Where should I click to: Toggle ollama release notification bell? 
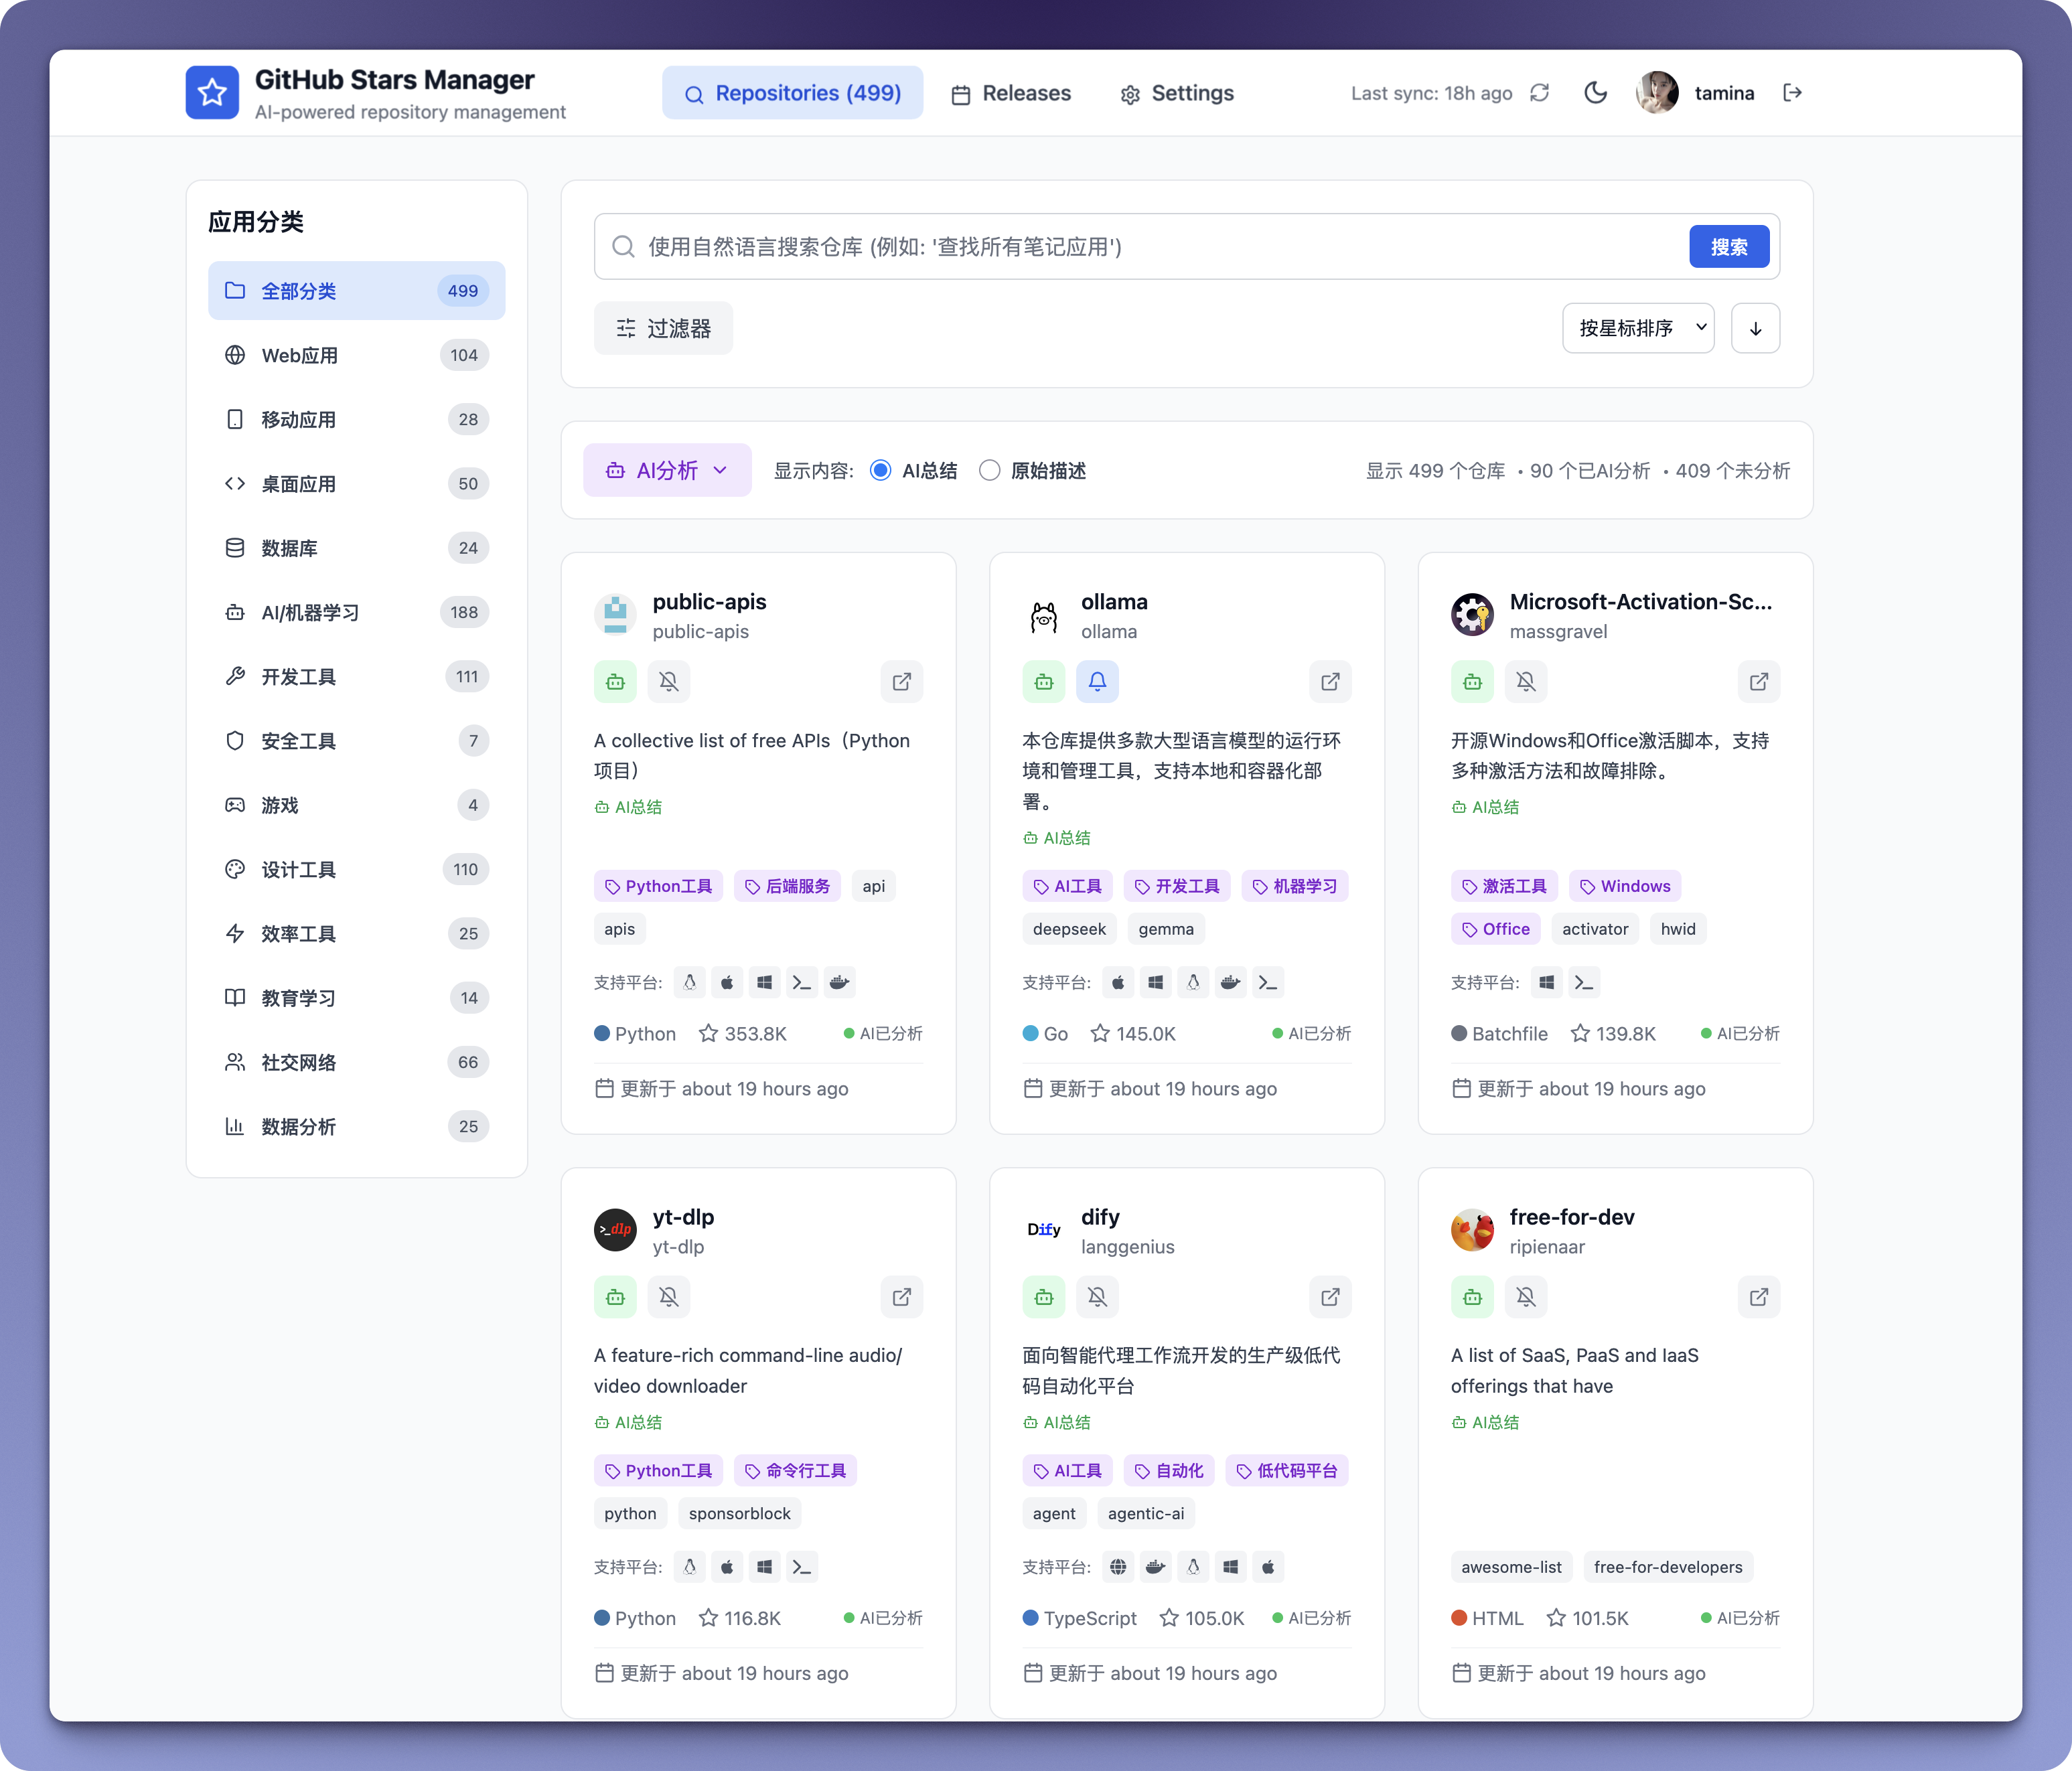tap(1097, 682)
